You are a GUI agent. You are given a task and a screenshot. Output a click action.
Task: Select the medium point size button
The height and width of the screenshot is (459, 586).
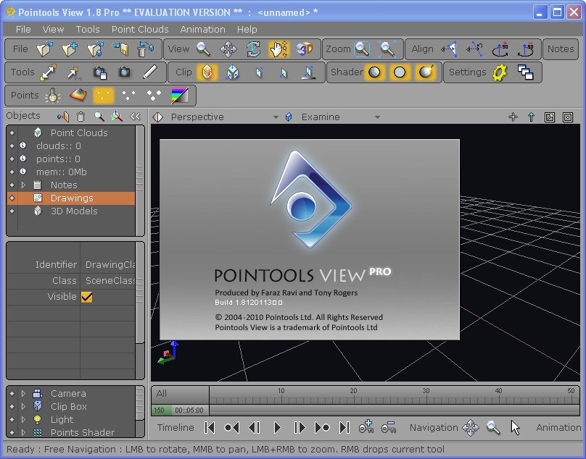point(128,96)
